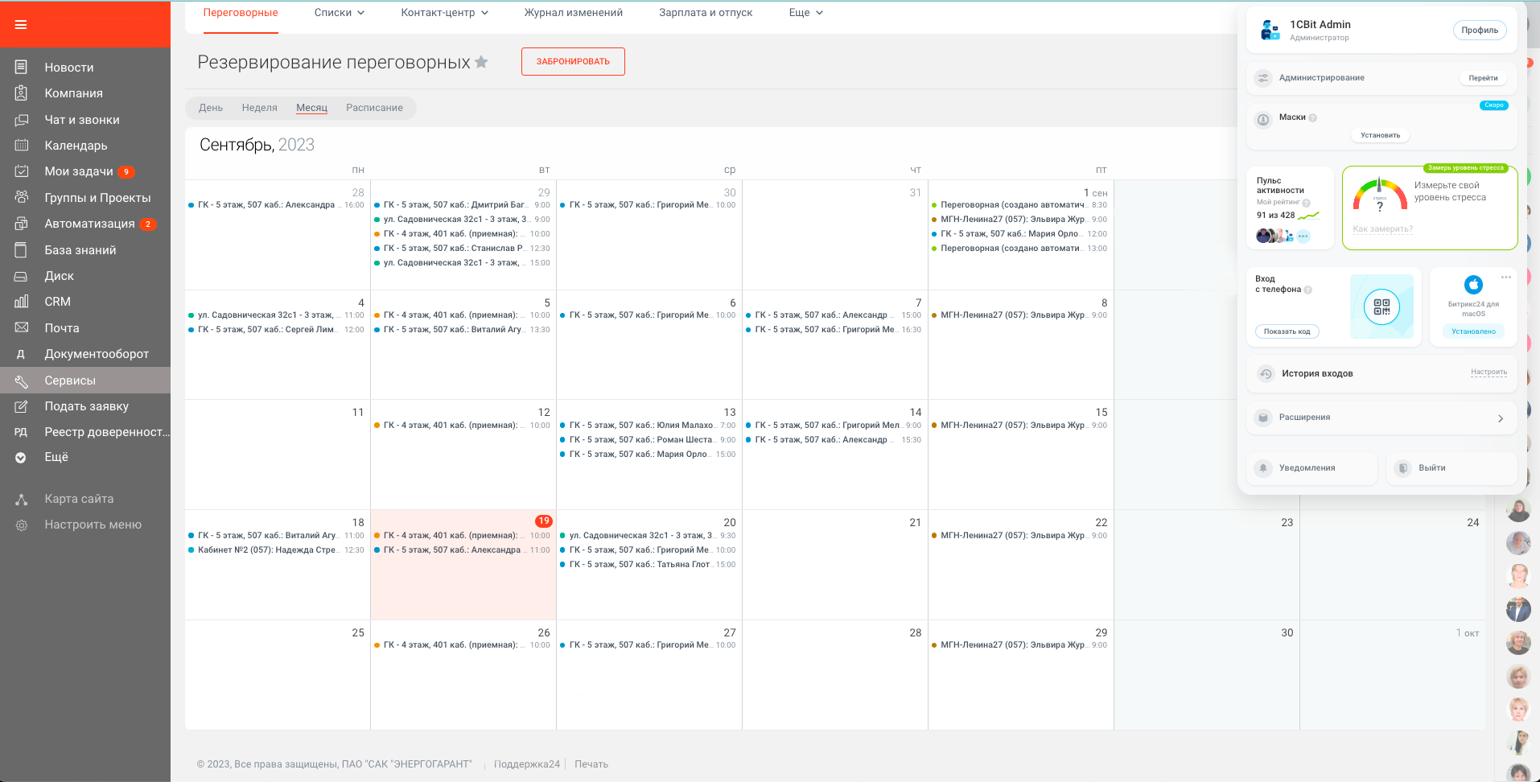
Task: Mark page as favorite with the star icon
Action: [481, 62]
